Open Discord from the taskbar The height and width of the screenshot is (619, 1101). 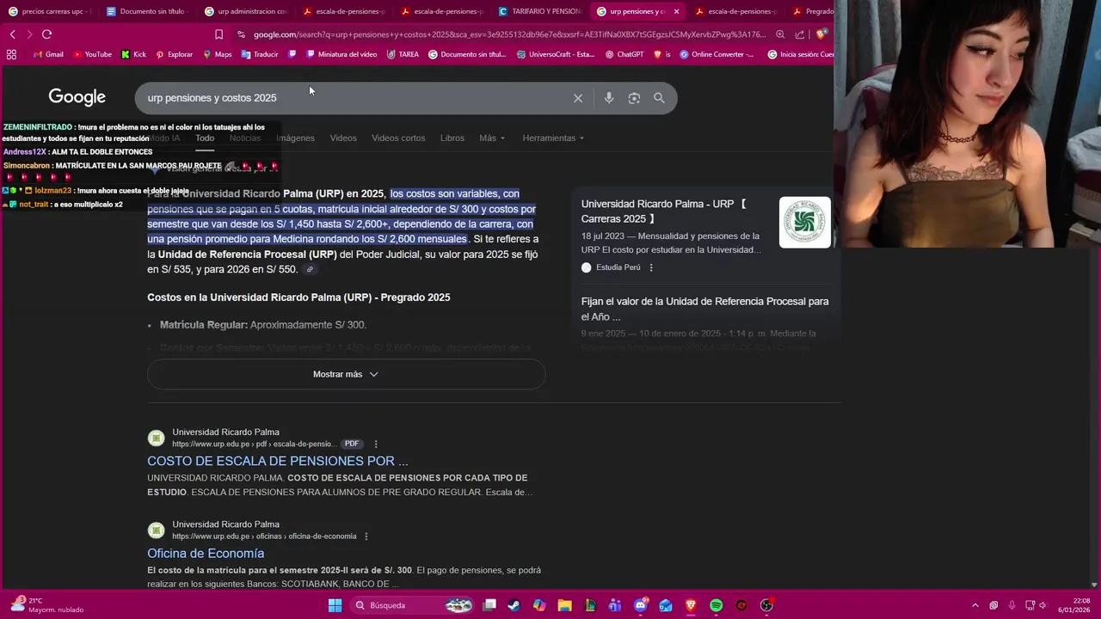641,605
